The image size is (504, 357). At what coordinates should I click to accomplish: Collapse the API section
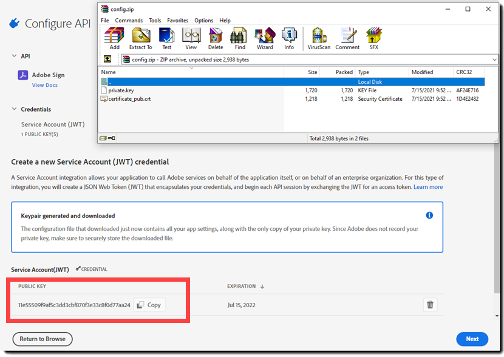click(14, 56)
